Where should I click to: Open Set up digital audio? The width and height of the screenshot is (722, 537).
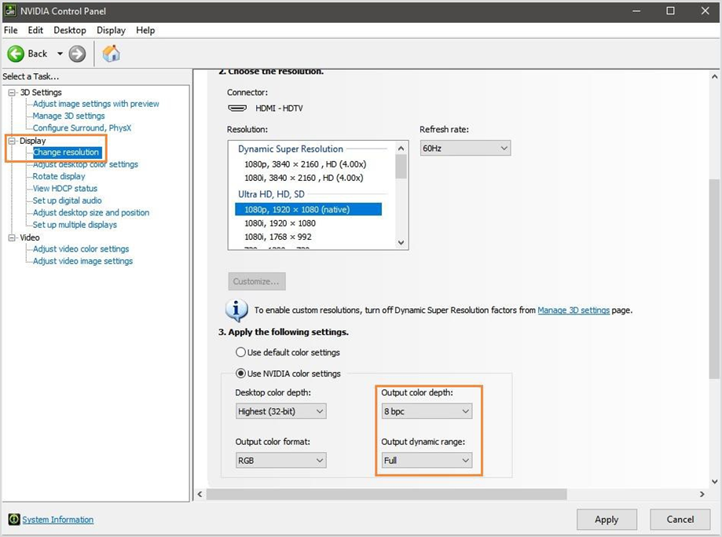(x=68, y=200)
